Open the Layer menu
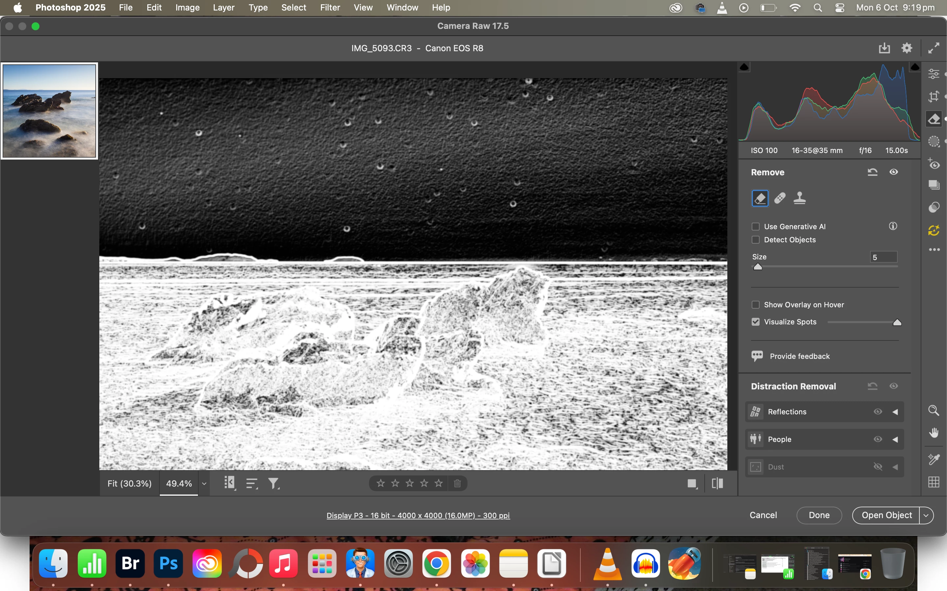 [224, 8]
